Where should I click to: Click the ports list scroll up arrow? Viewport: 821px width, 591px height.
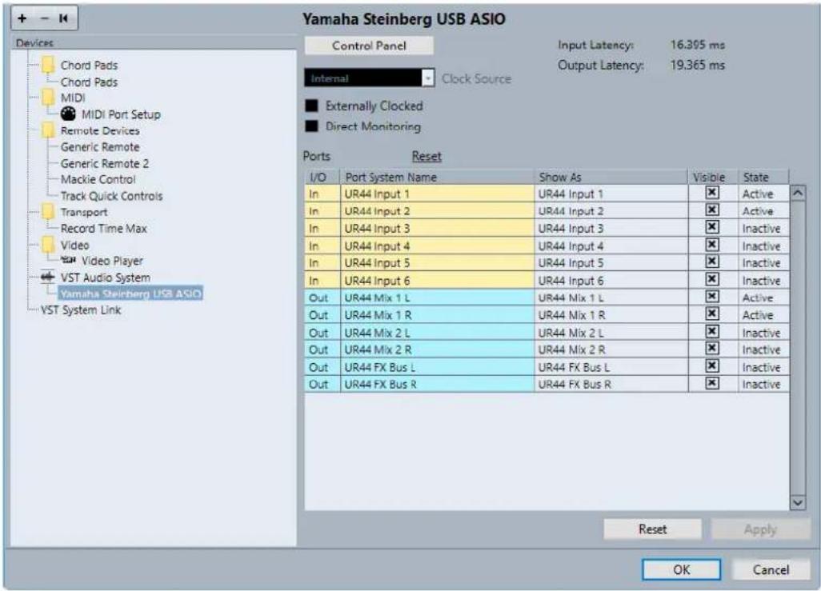pyautogui.click(x=798, y=193)
